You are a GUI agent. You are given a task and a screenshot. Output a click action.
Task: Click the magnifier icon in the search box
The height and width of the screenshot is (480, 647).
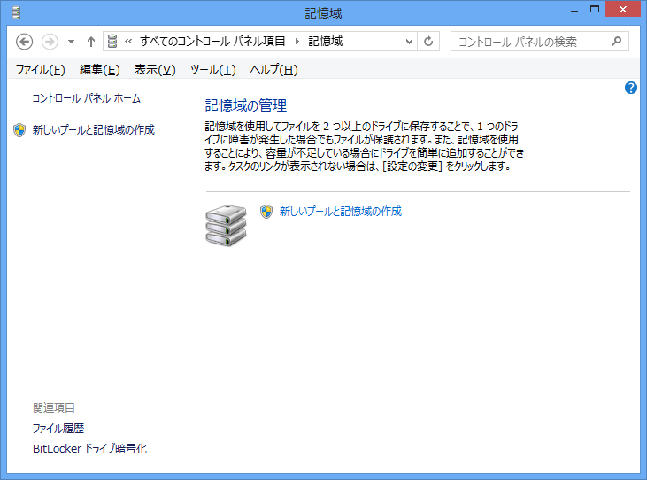pos(617,42)
